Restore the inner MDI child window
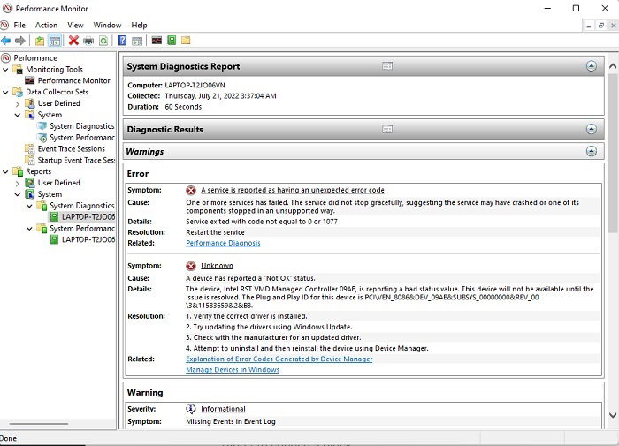 600,26
